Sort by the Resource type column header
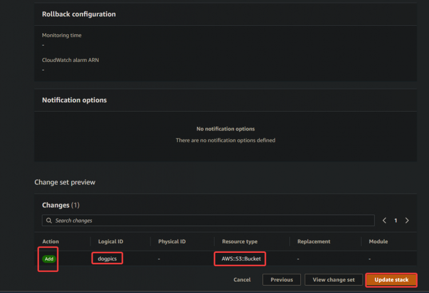429x293 pixels. coord(240,241)
